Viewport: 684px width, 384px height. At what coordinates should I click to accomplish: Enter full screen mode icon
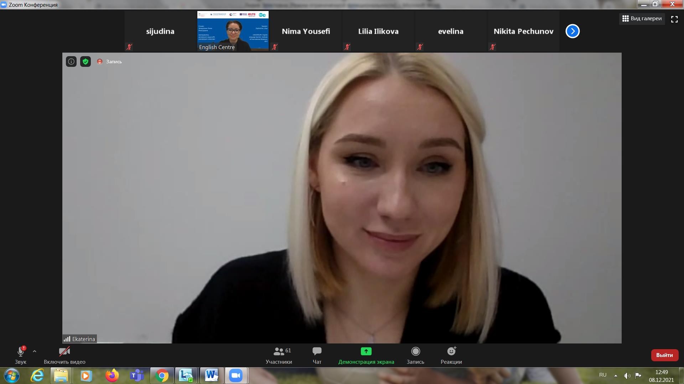[x=674, y=19]
